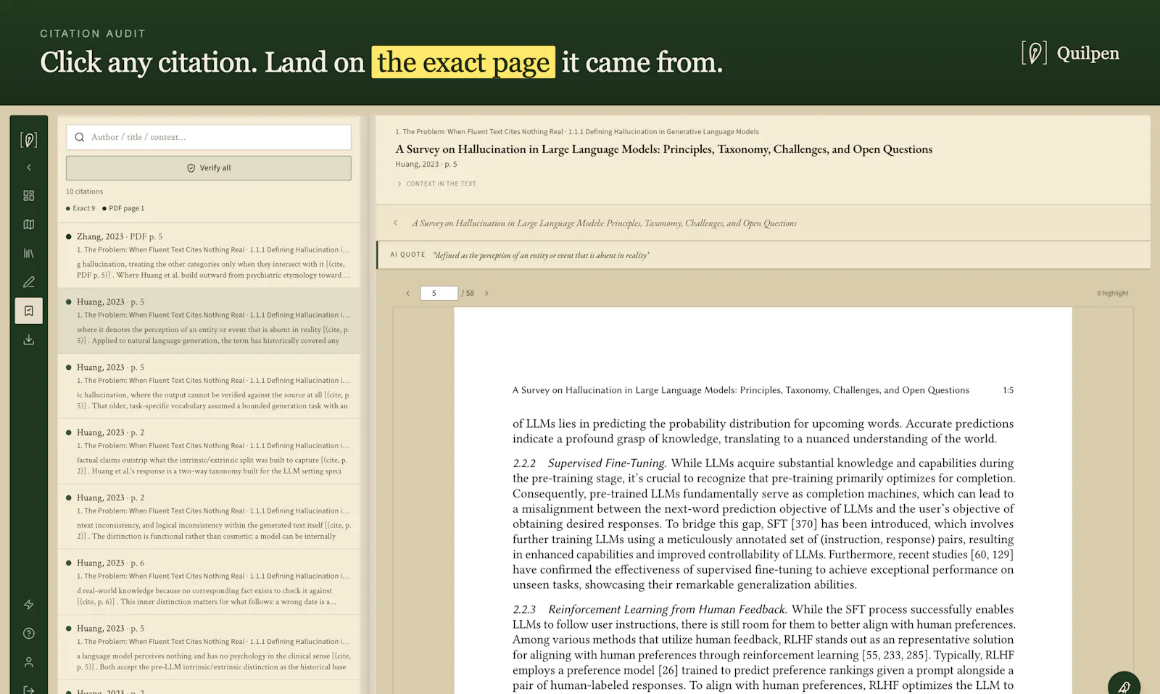This screenshot has height=694, width=1160.
Task: Click Huang, 2023 · p. 5 under title
Action: tap(426, 164)
